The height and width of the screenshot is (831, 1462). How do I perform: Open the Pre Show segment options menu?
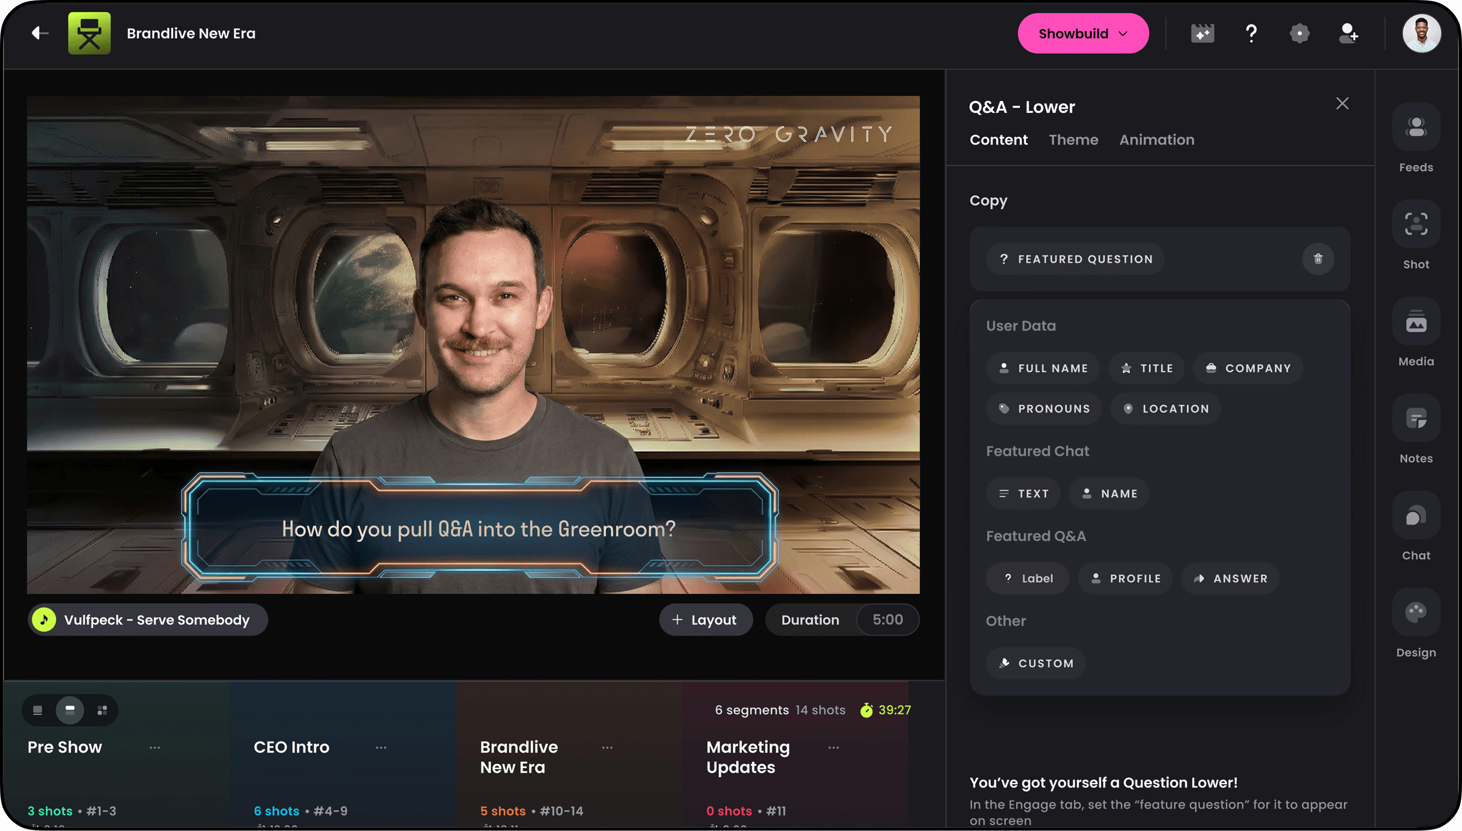pos(155,747)
